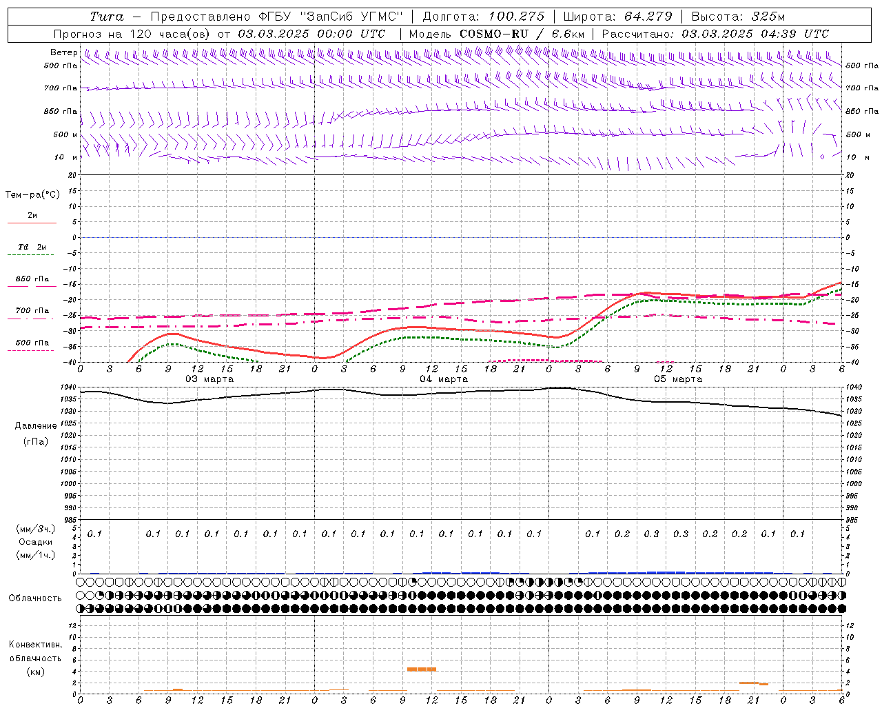Image resolution: width=882 pixels, height=706 pixels.
Task: Click the "Широта: 64.279" header field
Action: pos(617,17)
